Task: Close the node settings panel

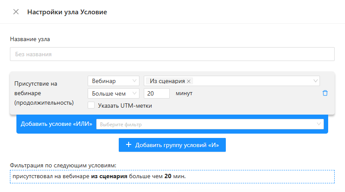Action: (x=16, y=12)
